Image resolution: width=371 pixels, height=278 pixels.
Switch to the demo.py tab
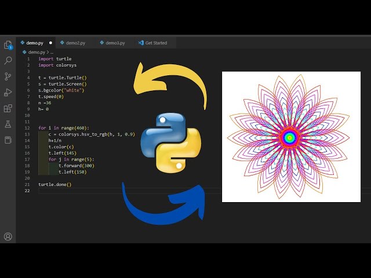(x=35, y=43)
